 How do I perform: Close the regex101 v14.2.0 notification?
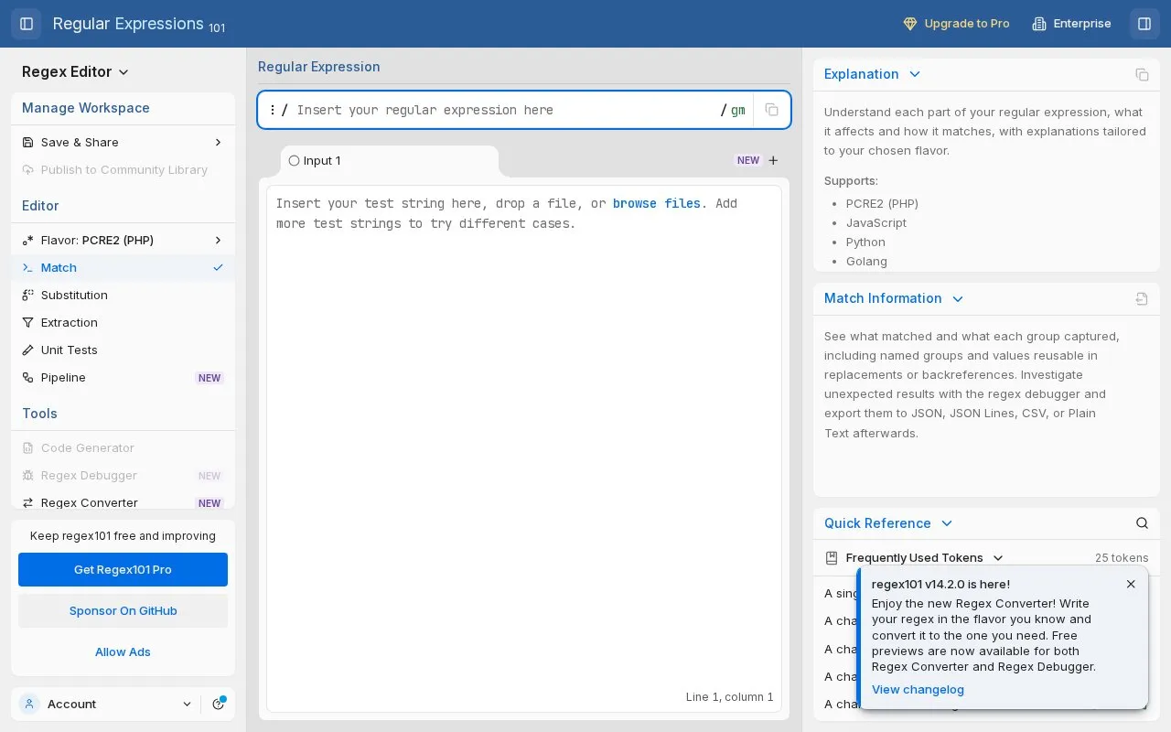coord(1131,584)
